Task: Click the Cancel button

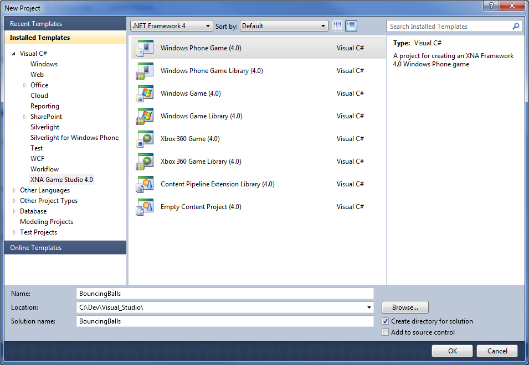Action: click(x=497, y=351)
